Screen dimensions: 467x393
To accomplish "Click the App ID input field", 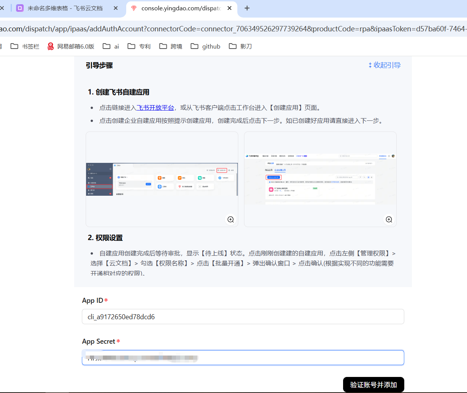I will point(243,317).
